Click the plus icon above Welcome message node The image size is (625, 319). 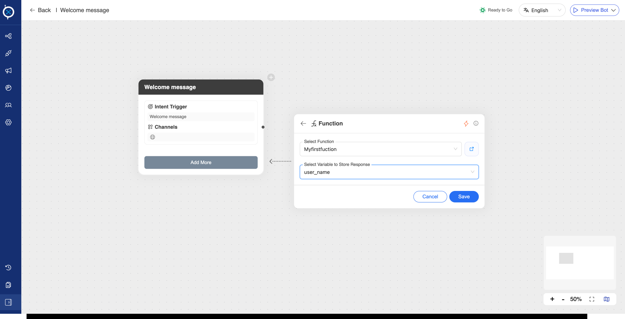(271, 77)
